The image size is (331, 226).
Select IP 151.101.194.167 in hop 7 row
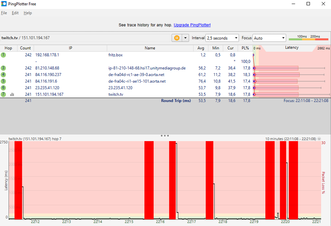[49, 94]
